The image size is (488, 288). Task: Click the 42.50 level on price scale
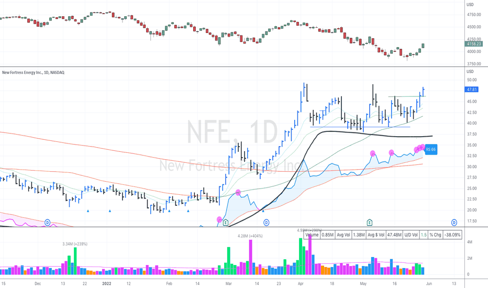472,113
